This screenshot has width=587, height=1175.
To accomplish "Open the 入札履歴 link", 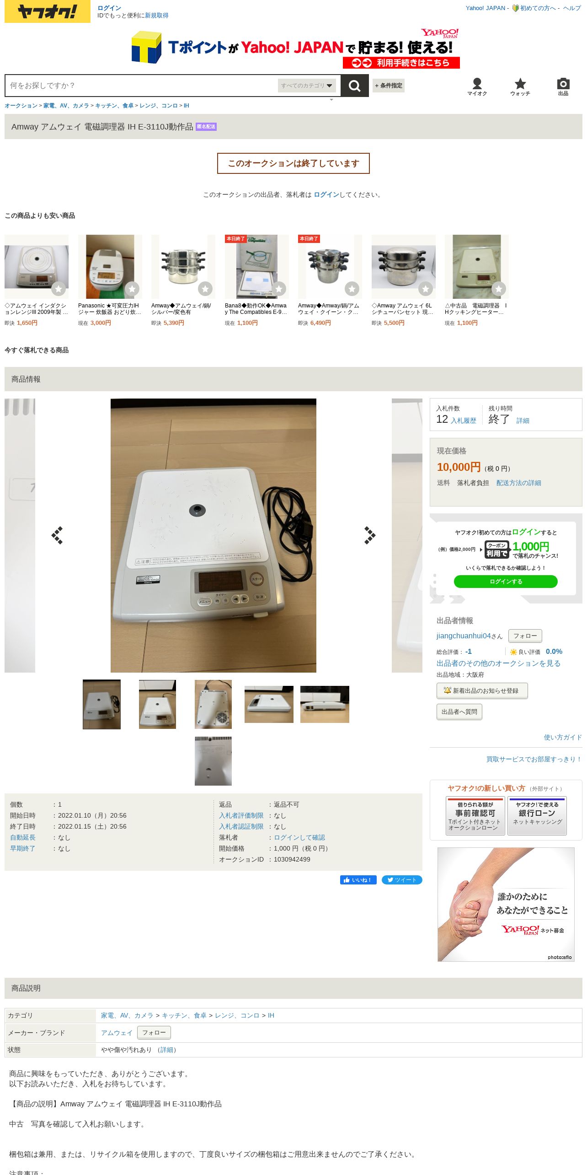I will [464, 420].
